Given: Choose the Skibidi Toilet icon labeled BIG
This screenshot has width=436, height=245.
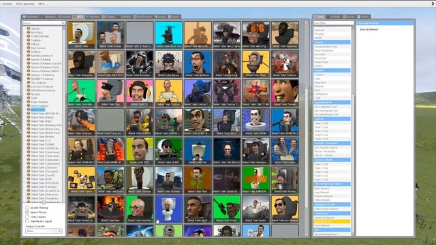Looking at the screenshot, I should tap(255, 35).
